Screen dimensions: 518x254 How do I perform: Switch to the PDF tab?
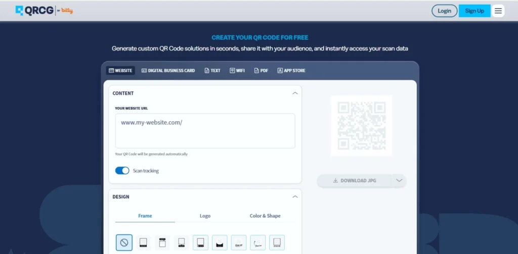coord(261,71)
